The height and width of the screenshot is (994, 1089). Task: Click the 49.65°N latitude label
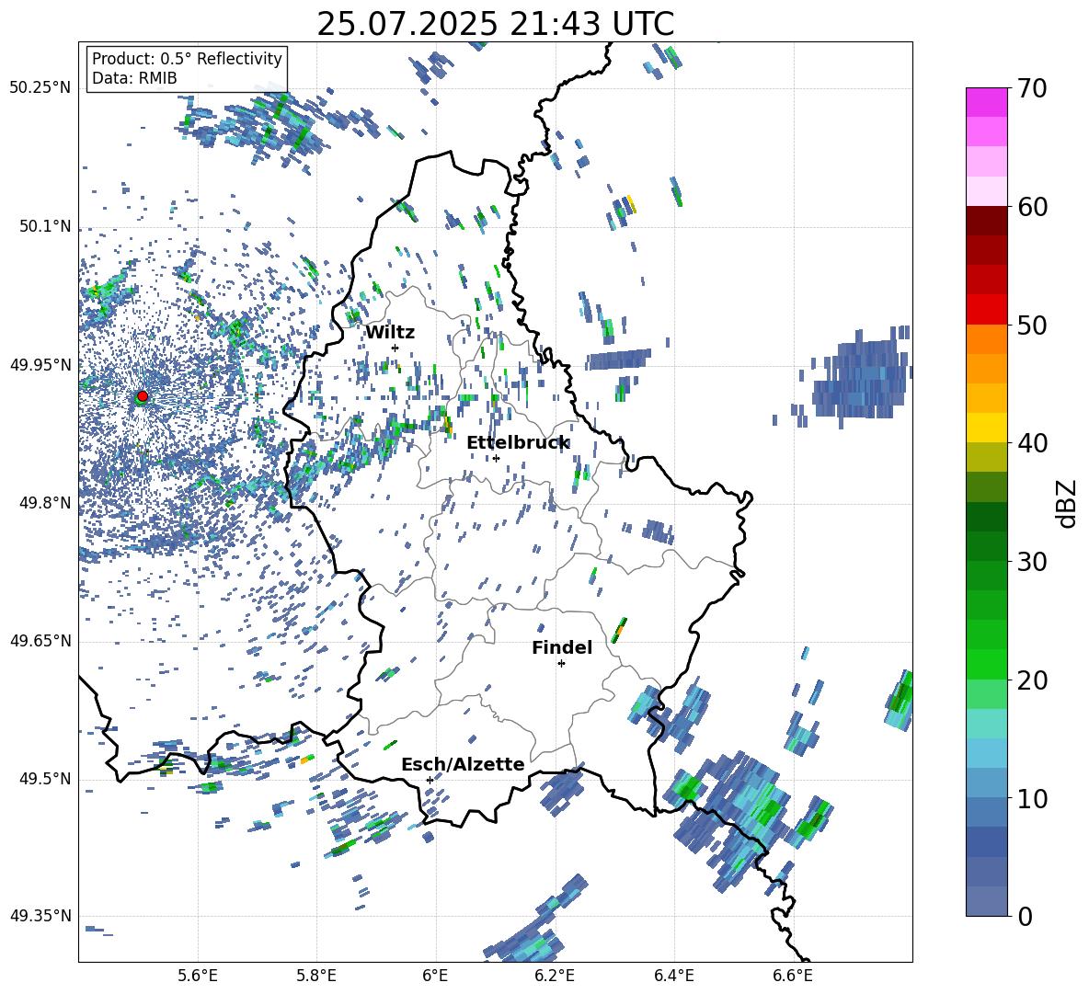click(40, 640)
